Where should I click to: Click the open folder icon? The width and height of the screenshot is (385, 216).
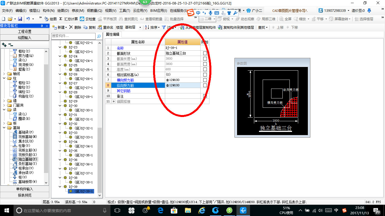pos(10,19)
